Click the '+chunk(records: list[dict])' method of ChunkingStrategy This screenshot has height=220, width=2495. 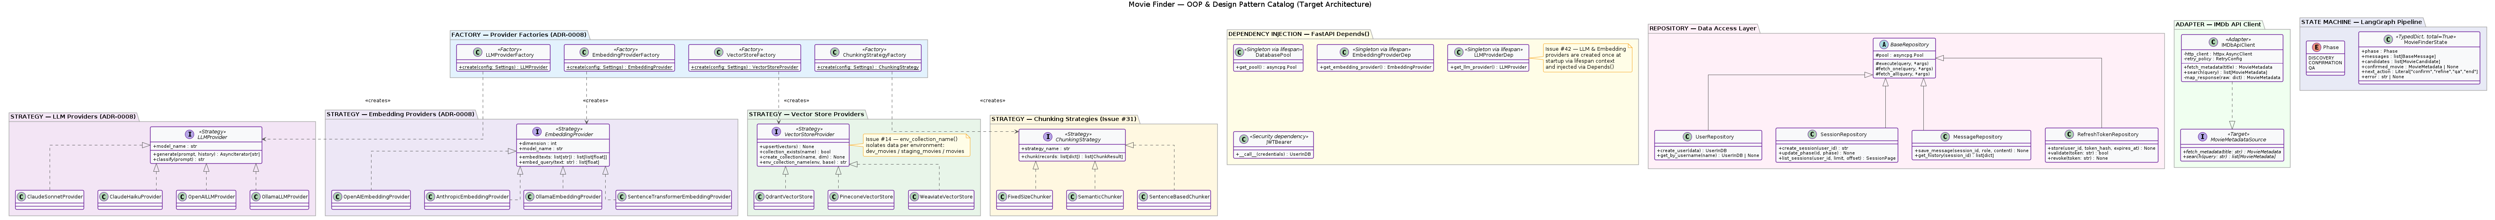(1072, 157)
